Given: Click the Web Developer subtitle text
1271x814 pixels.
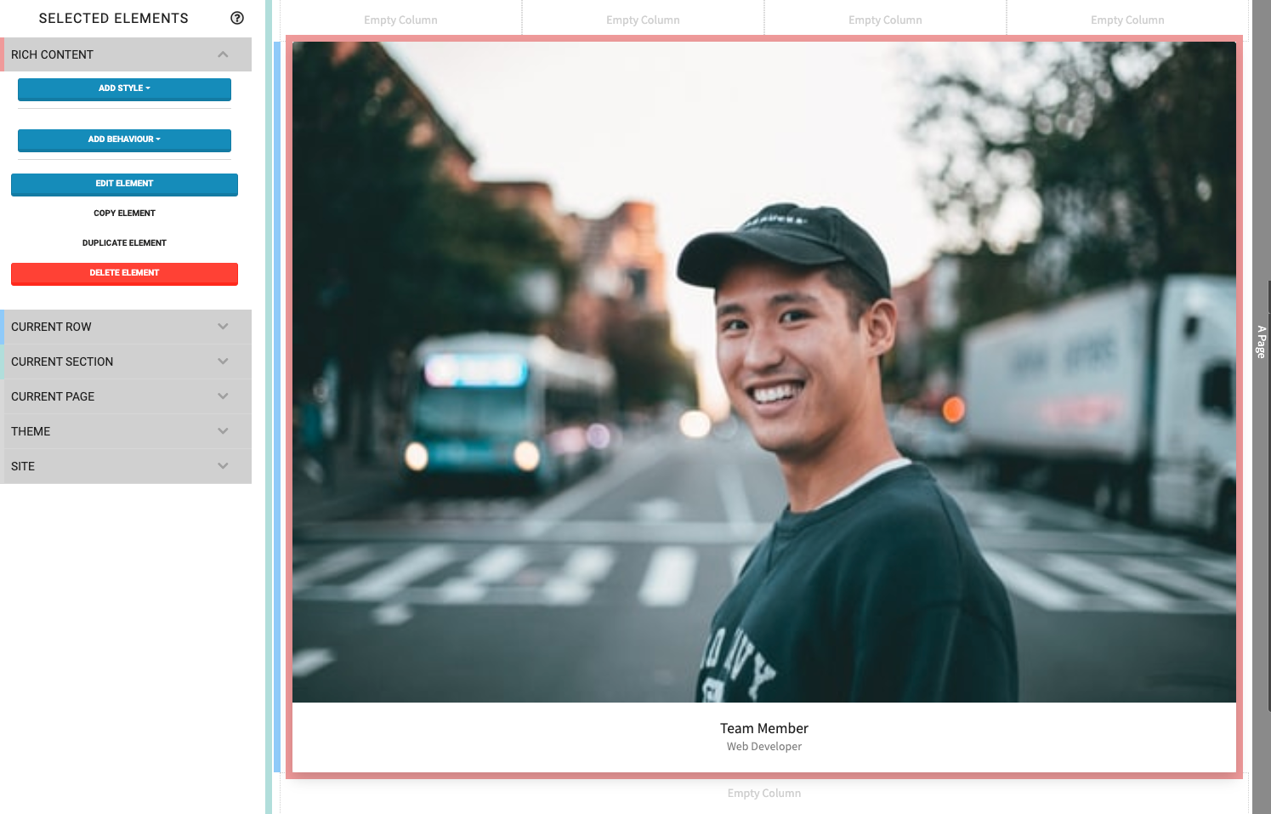Looking at the screenshot, I should (x=763, y=747).
